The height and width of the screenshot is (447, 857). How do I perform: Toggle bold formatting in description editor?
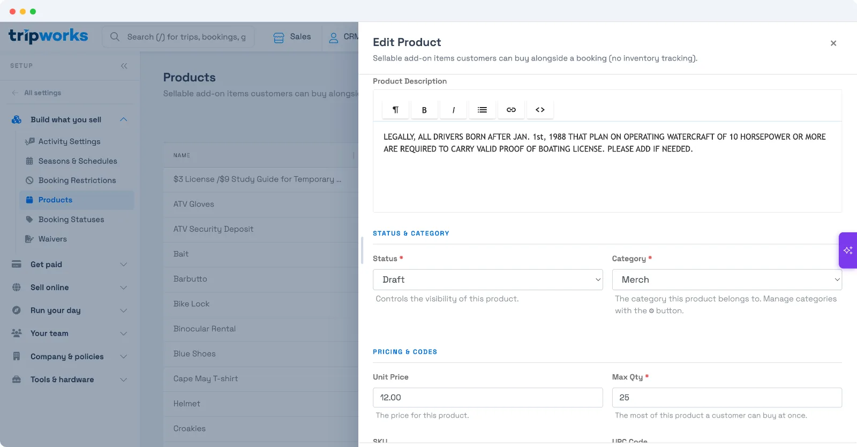(x=424, y=110)
